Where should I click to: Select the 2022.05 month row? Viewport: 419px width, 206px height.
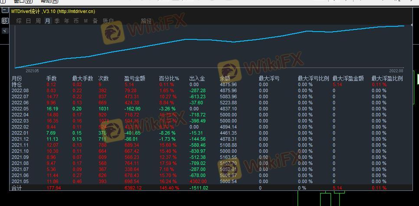pyautogui.click(x=20, y=109)
